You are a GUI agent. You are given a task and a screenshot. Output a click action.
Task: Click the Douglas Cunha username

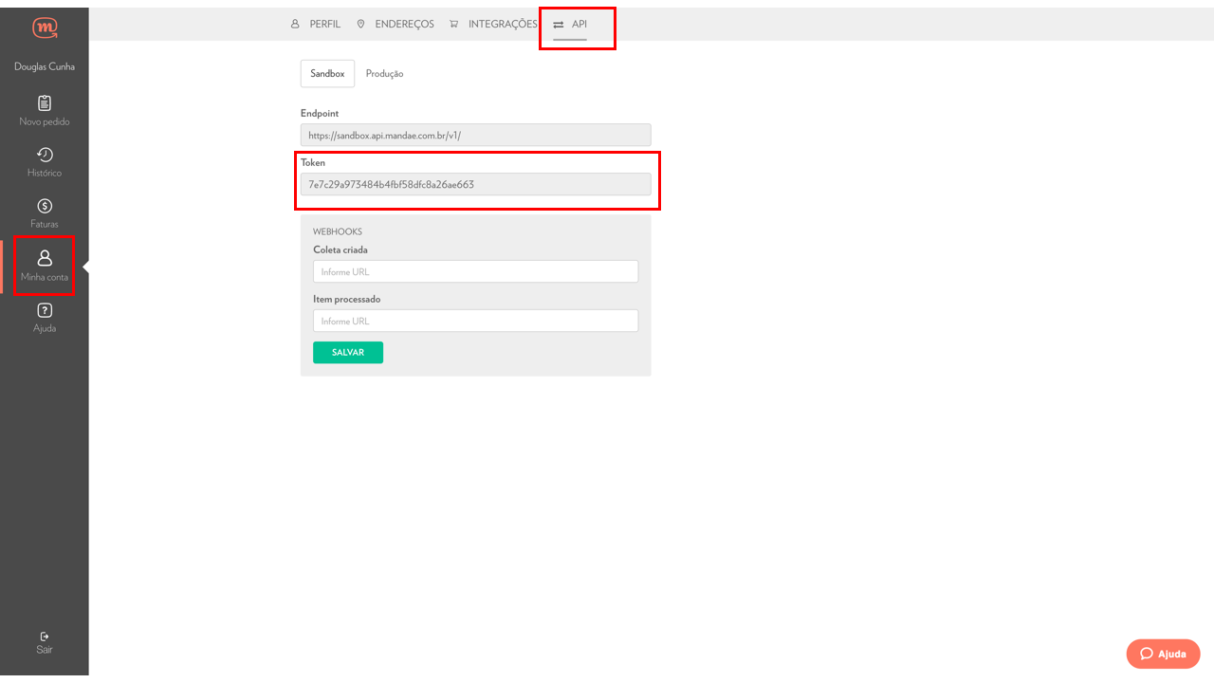pyautogui.click(x=45, y=67)
